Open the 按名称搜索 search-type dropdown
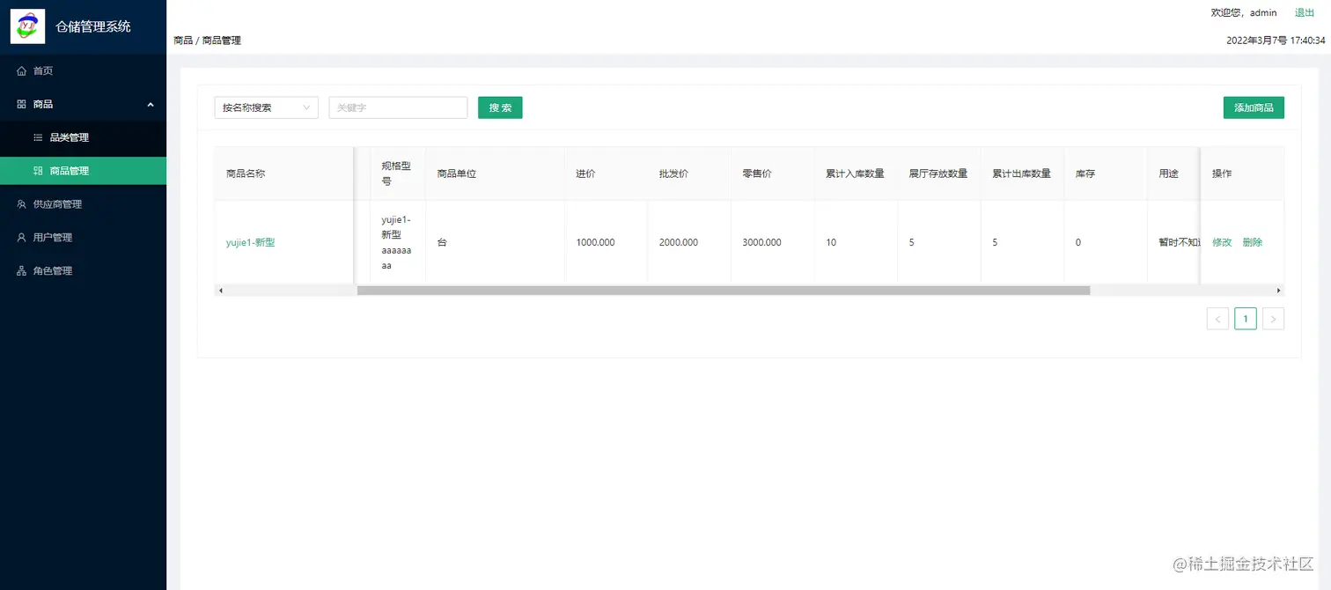The image size is (1331, 590). [266, 107]
